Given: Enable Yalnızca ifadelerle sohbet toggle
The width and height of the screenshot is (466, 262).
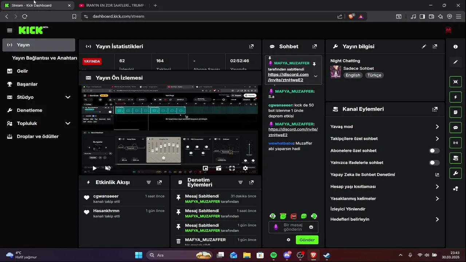Looking at the screenshot, I should pos(434,163).
